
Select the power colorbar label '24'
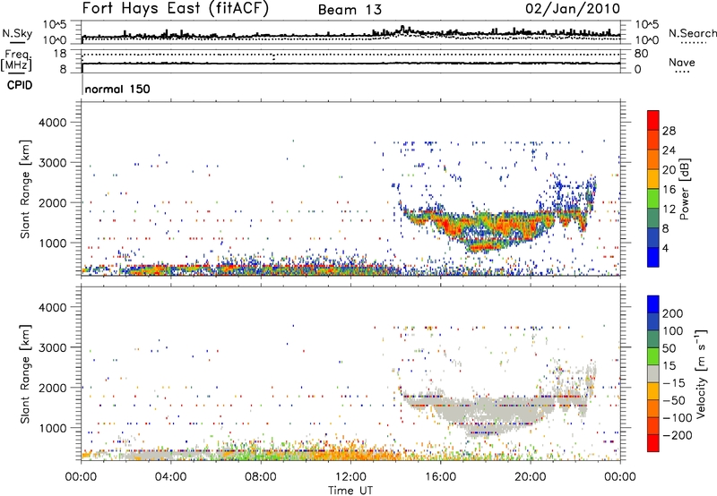(669, 150)
